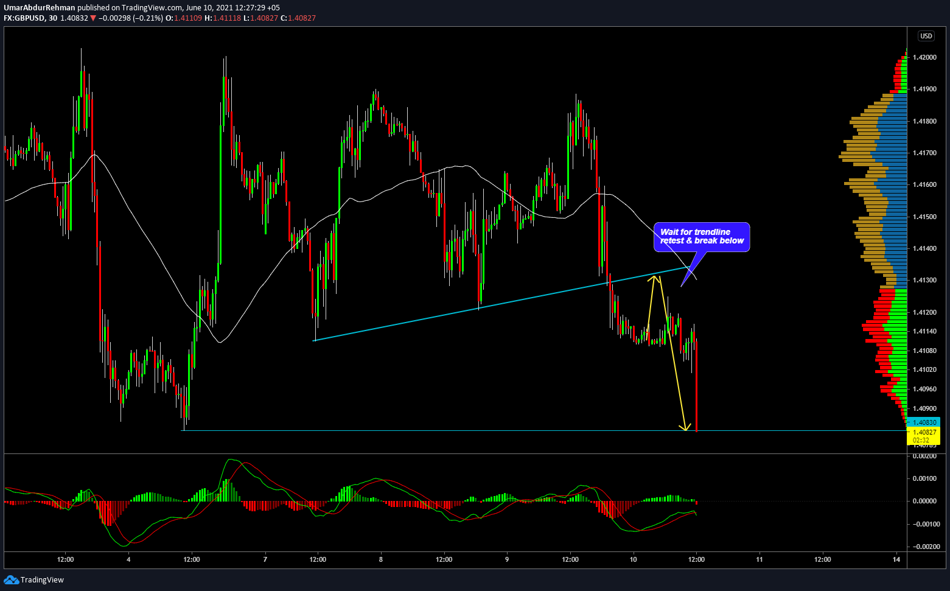Click the 1.41140 price axis label
950x591 pixels.
(x=924, y=331)
